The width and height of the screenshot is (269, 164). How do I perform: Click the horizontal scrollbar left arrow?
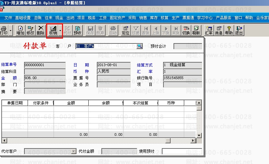[4, 141]
